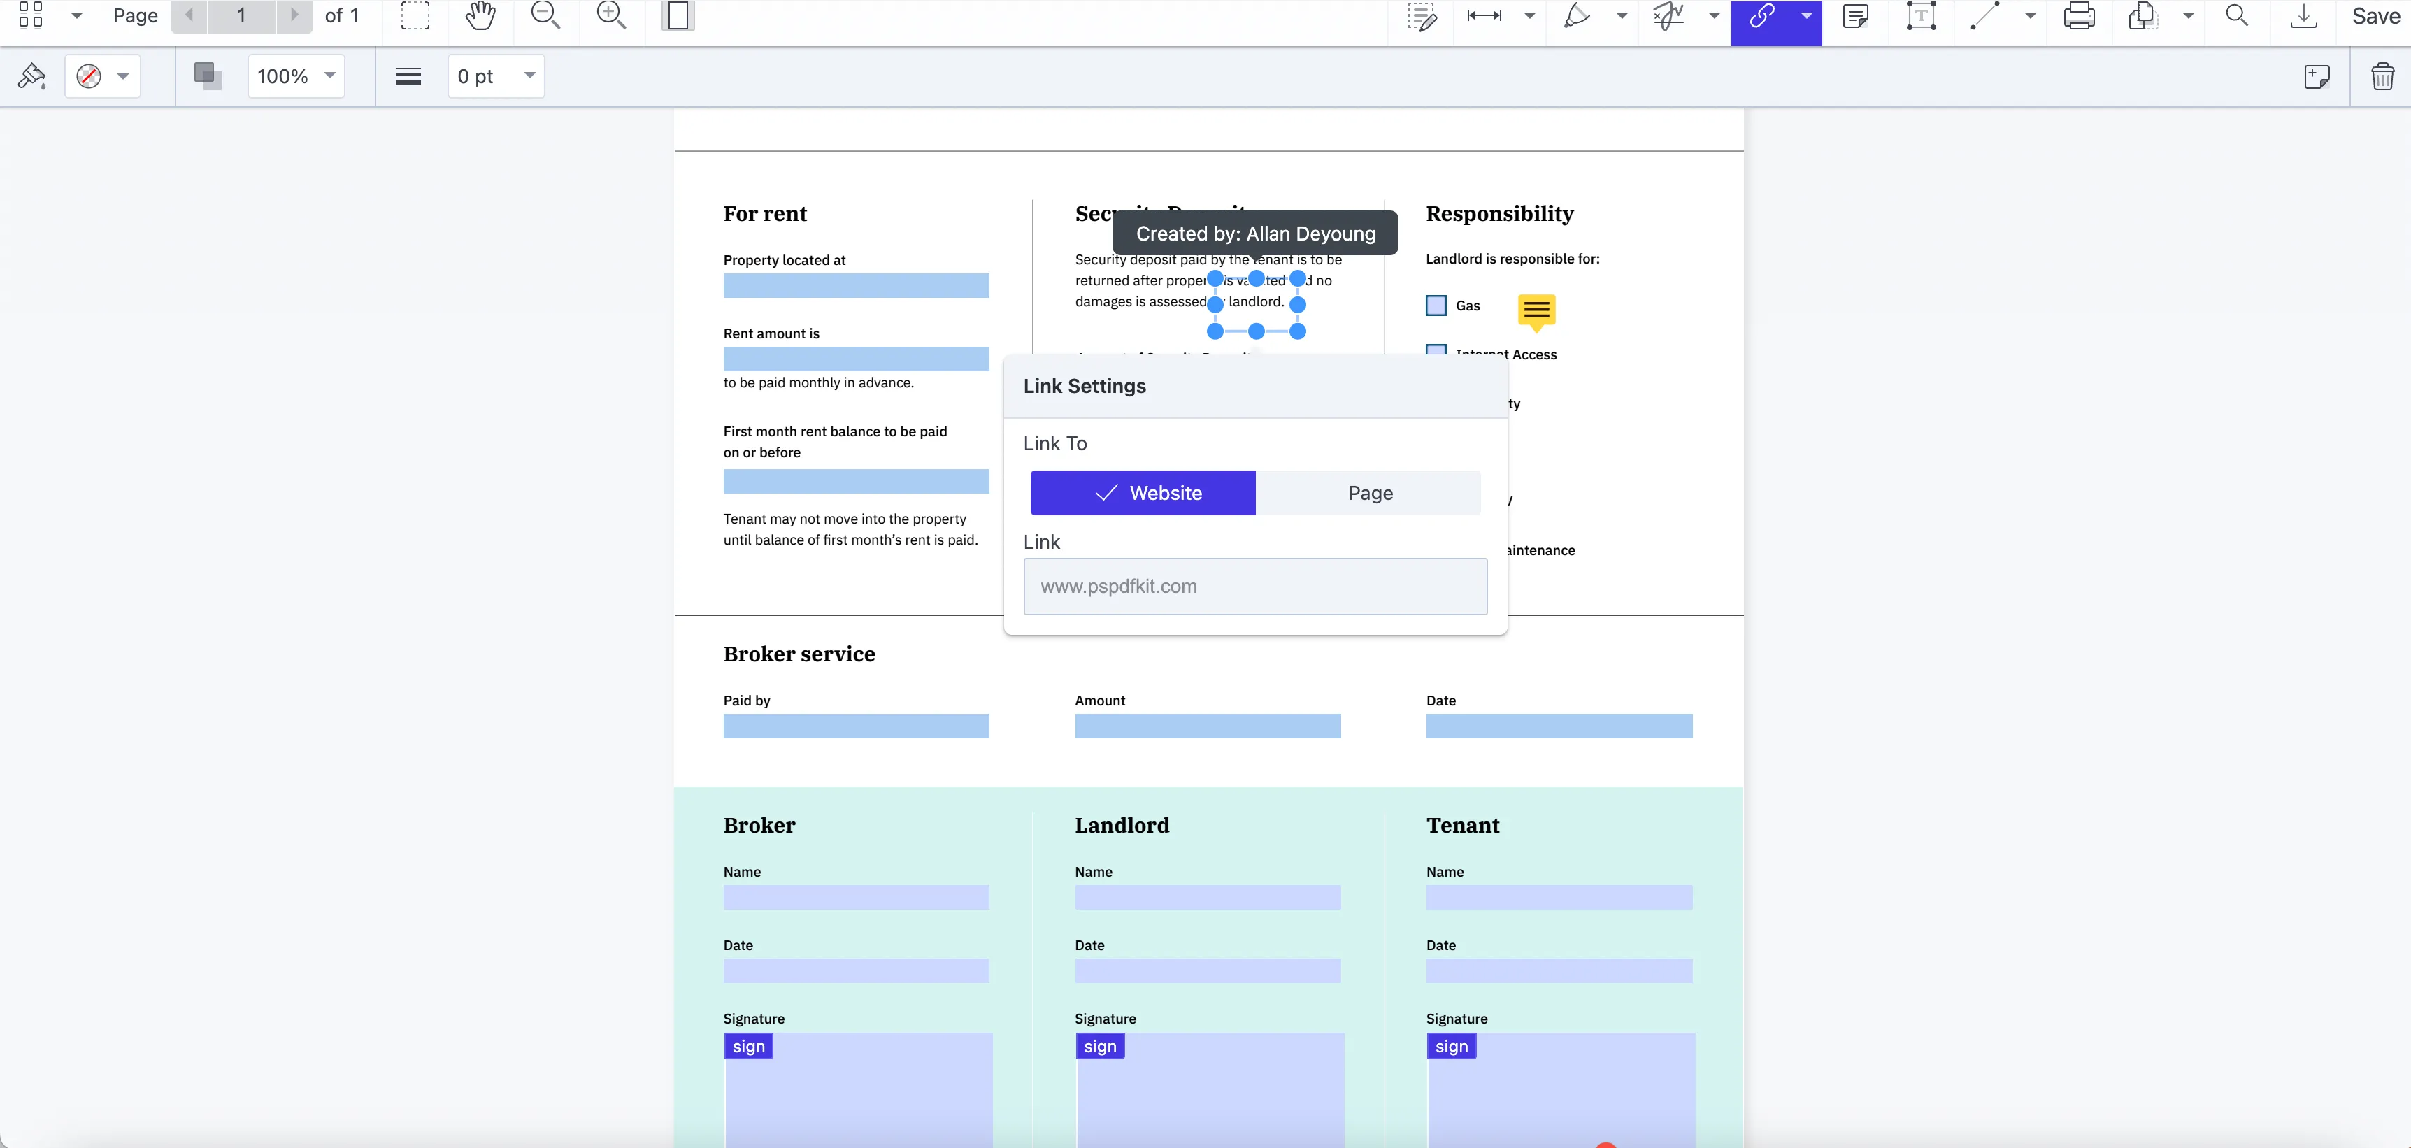Viewport: 2411px width, 1148px height.
Task: Click the line thickness icon
Action: (408, 76)
